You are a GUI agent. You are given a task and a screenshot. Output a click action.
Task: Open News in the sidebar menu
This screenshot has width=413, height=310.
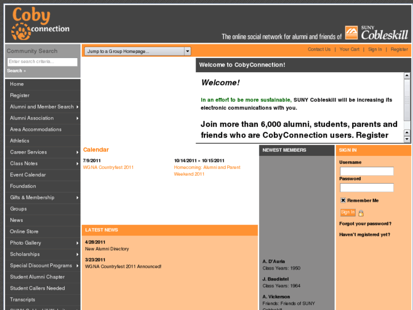point(43,220)
